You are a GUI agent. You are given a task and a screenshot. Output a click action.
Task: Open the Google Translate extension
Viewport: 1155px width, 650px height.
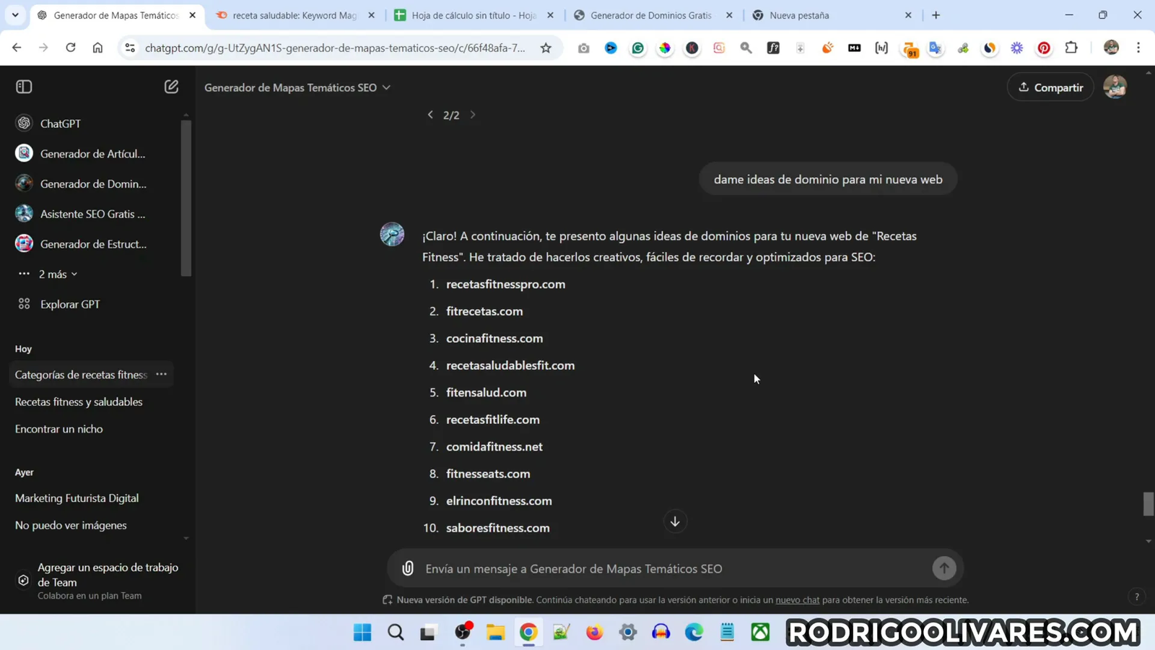pyautogui.click(x=936, y=48)
